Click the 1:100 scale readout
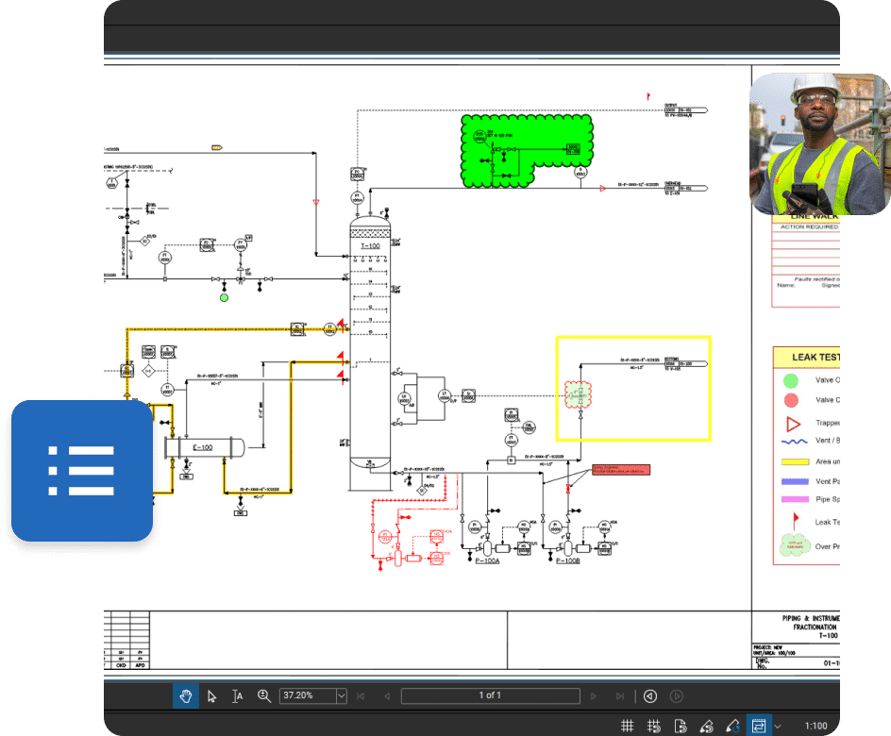891x736 pixels. pyautogui.click(x=816, y=726)
